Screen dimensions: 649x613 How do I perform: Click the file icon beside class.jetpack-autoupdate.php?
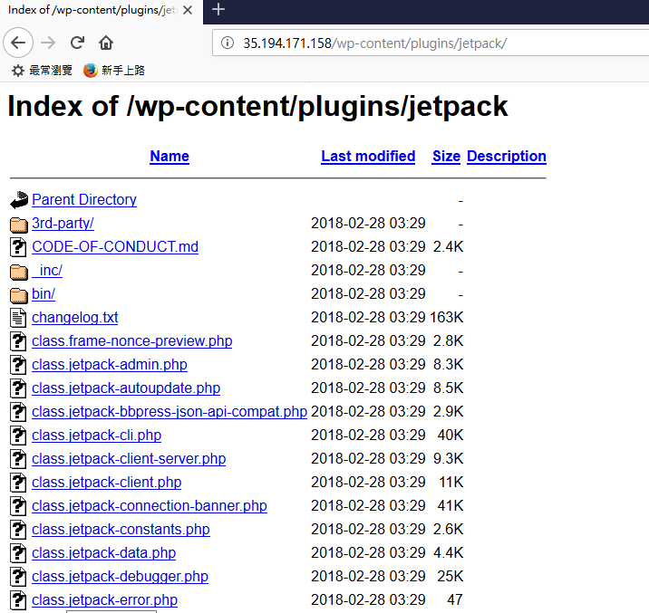pos(18,388)
